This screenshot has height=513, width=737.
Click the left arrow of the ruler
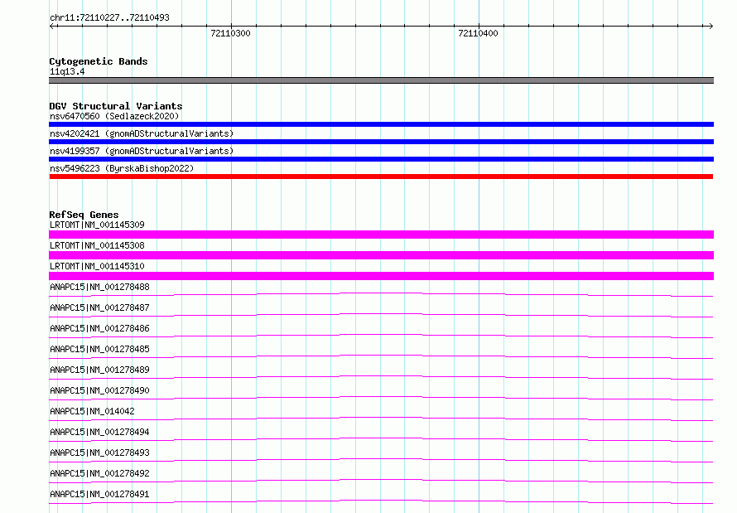tap(52, 26)
